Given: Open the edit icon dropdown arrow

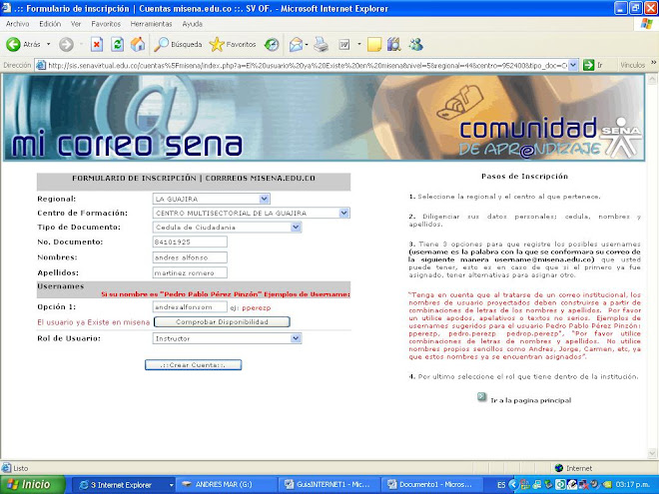Looking at the screenshot, I should click(359, 44).
